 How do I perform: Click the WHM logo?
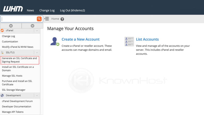[13, 9]
